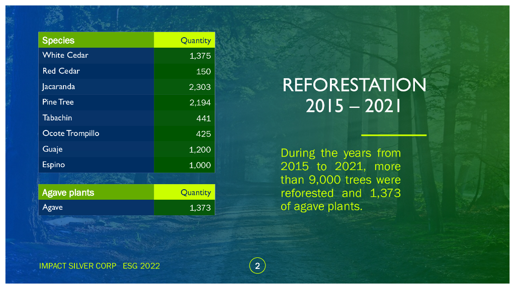
Task: Select the Agave plants table header
Action: [x=96, y=192]
